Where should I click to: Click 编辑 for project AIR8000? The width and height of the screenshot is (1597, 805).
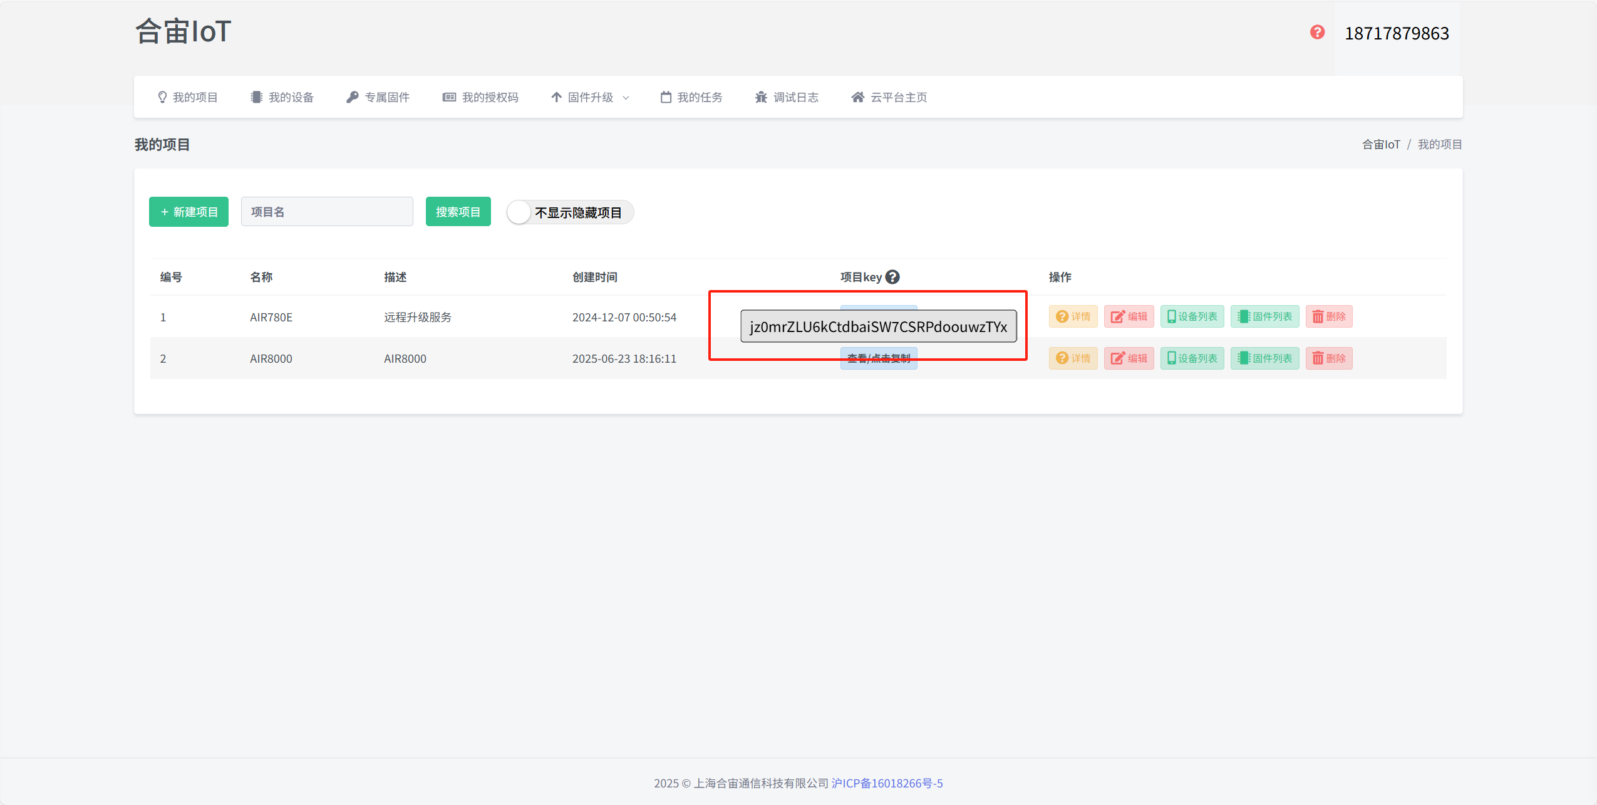coord(1129,358)
